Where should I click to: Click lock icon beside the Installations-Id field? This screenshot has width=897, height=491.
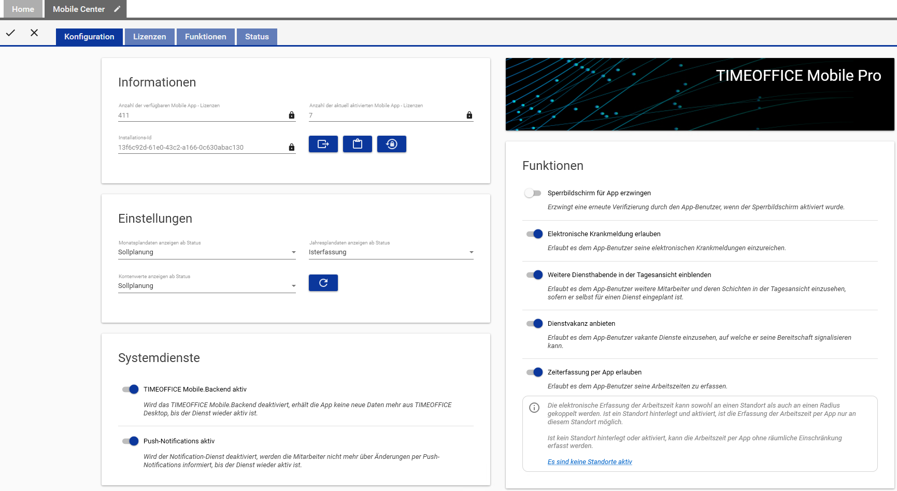coord(292,147)
